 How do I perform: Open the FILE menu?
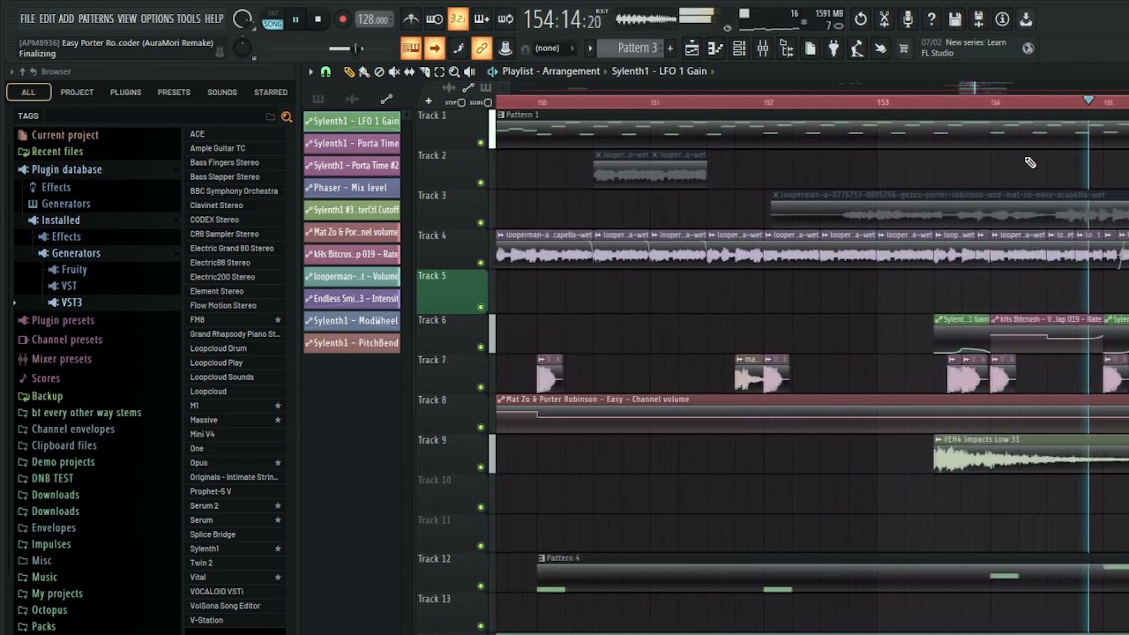coord(27,19)
